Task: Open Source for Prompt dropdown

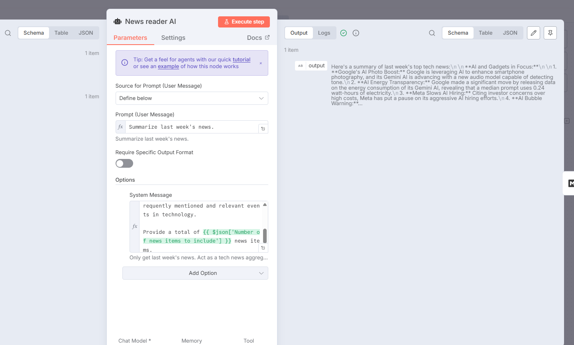Action: click(191, 98)
